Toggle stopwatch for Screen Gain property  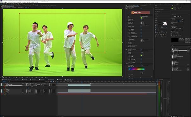click(128, 19)
